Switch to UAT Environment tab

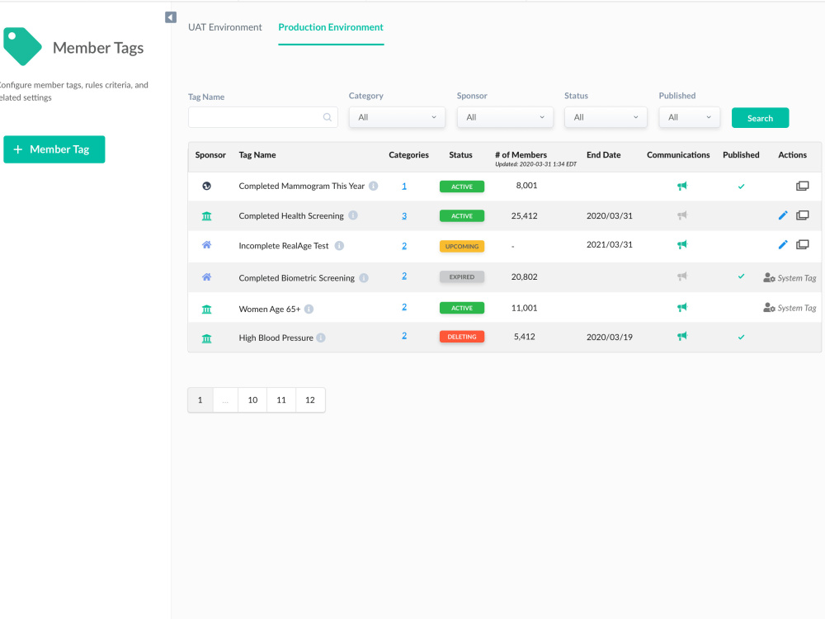coord(224,27)
